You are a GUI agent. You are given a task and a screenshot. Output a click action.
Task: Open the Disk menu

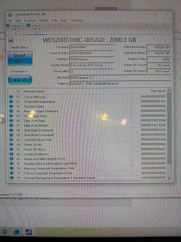[54, 20]
